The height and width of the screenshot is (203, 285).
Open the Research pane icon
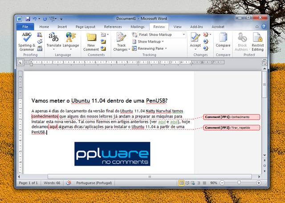pos(40,35)
